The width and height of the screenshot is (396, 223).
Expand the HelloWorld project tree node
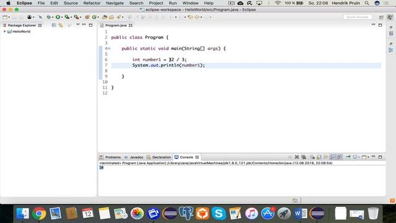pos(4,32)
